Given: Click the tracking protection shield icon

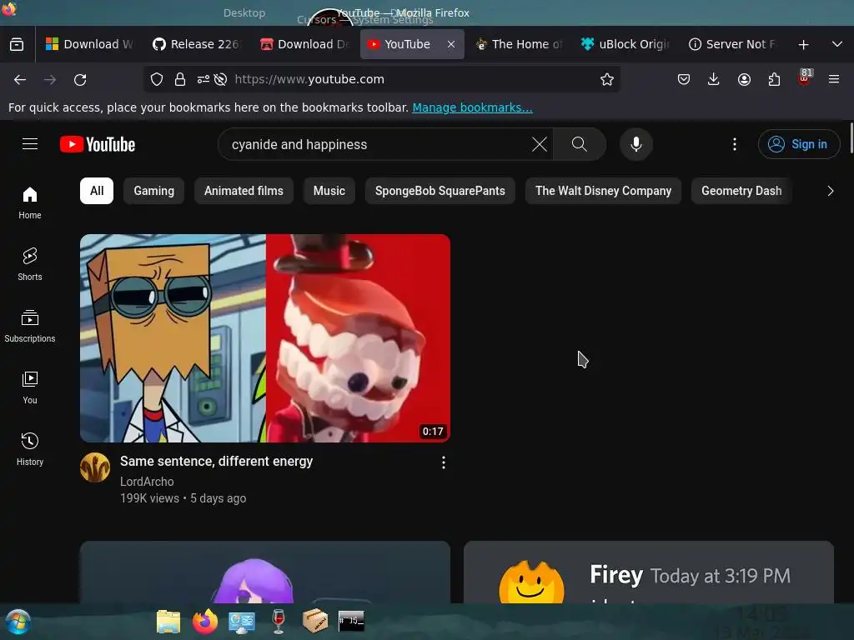Looking at the screenshot, I should (157, 79).
